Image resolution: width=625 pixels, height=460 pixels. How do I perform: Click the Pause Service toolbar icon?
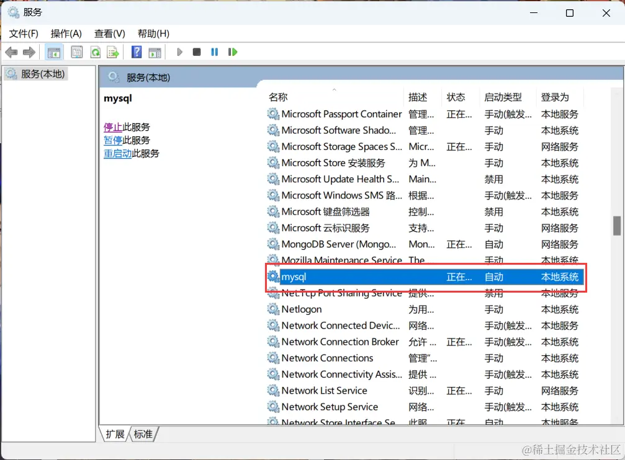[x=215, y=52]
